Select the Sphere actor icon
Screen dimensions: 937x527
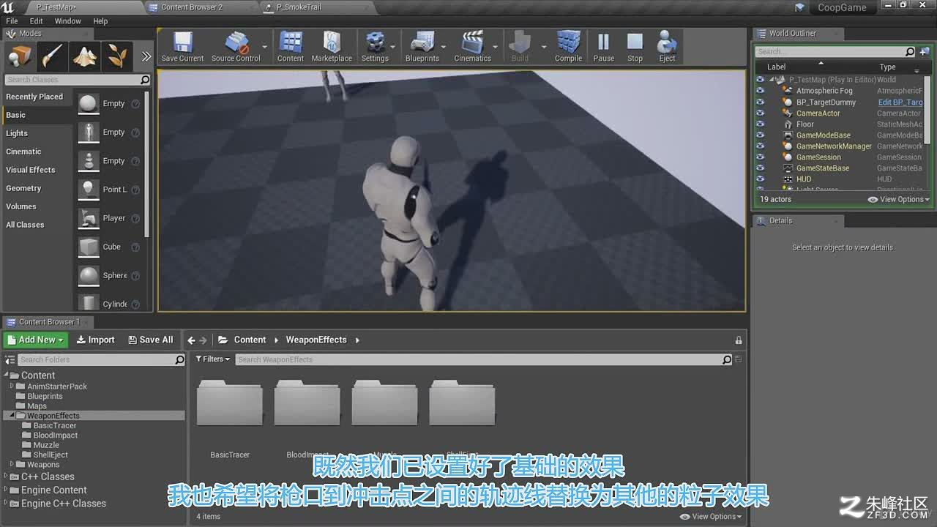(x=89, y=275)
